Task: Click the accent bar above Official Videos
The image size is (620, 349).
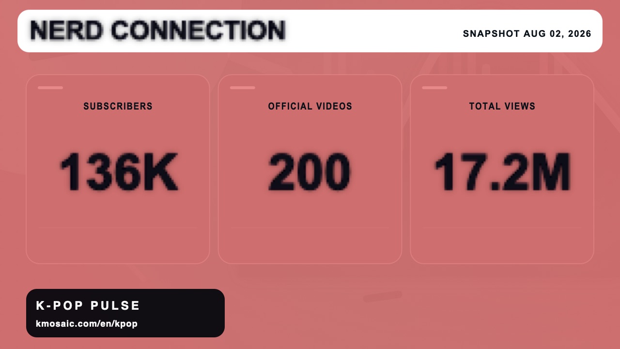Action: 243,88
